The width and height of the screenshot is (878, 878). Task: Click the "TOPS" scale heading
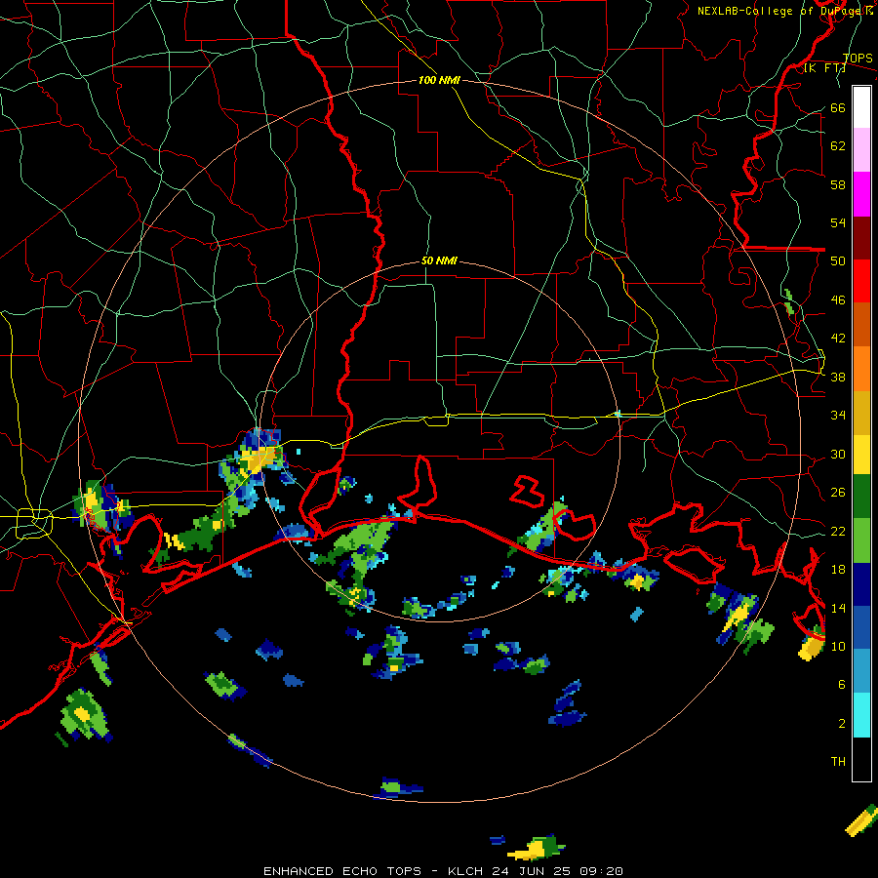(x=858, y=59)
